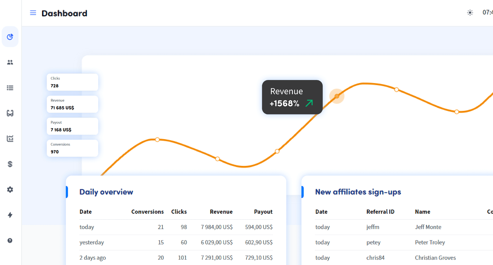Viewport: 493px width, 265px height.
Task: Select the Revenue 71 685 US$ card
Action: [72, 104]
